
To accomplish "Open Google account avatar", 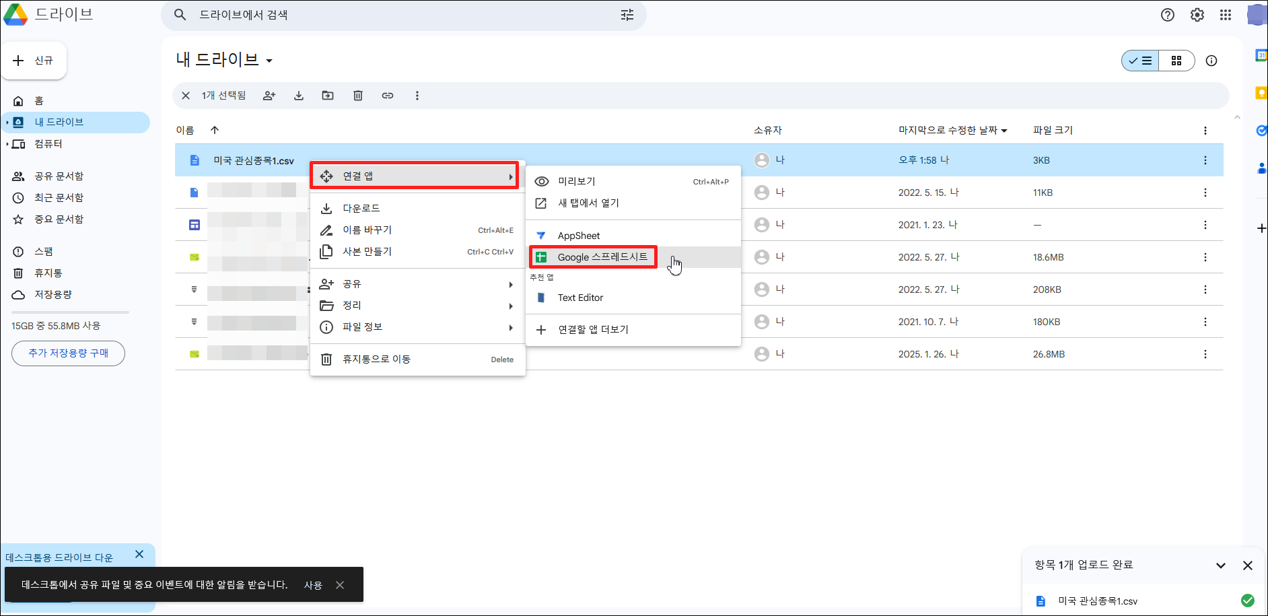I will tap(1257, 15).
